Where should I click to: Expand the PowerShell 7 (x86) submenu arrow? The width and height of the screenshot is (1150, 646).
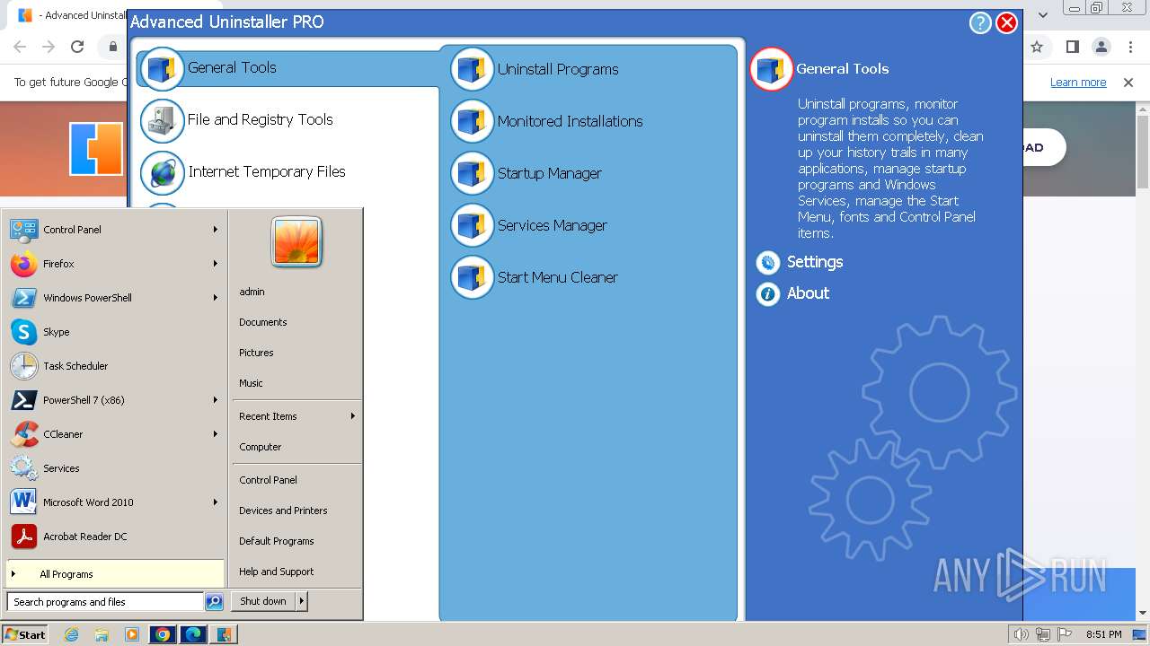pyautogui.click(x=216, y=400)
